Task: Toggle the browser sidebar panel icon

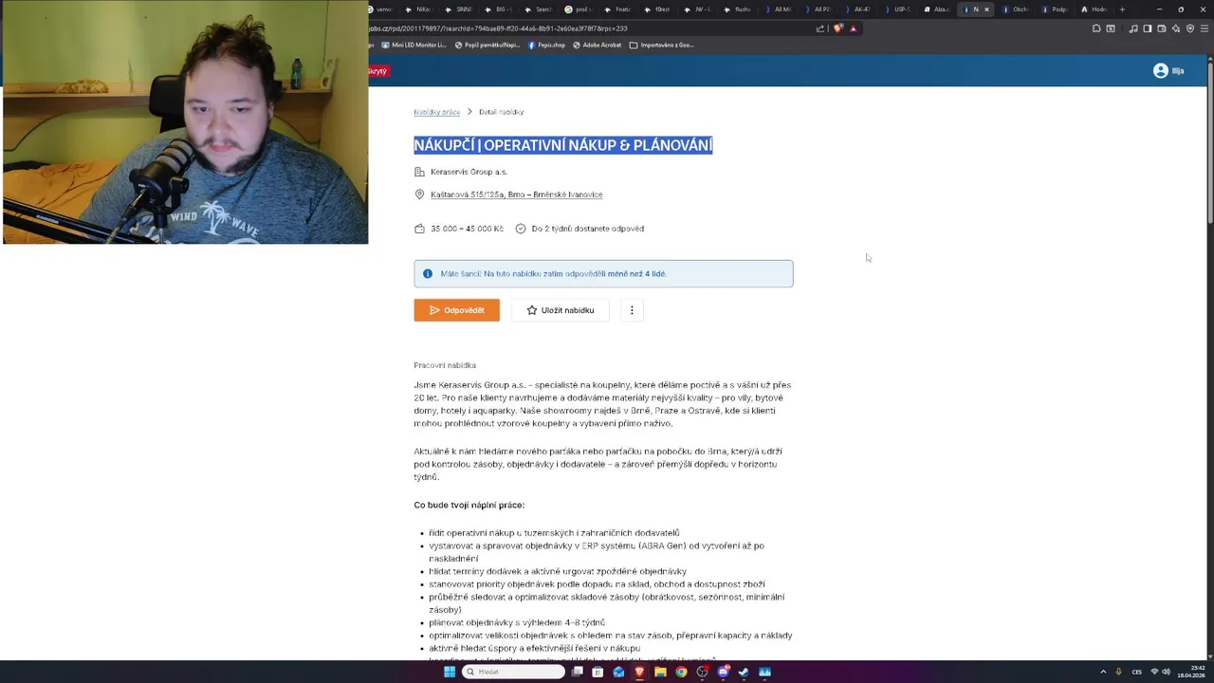Action: (1148, 28)
